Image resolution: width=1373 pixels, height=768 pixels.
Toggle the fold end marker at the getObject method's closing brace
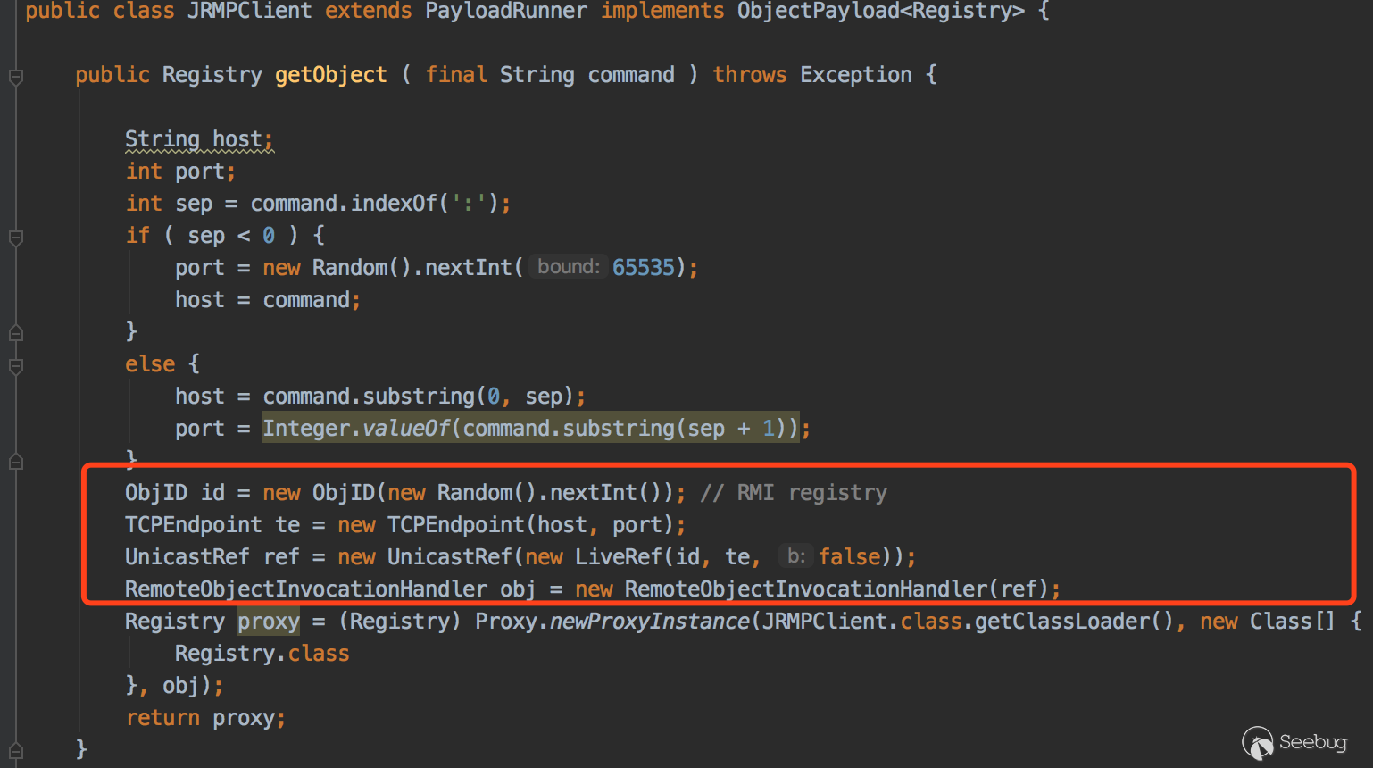[16, 750]
